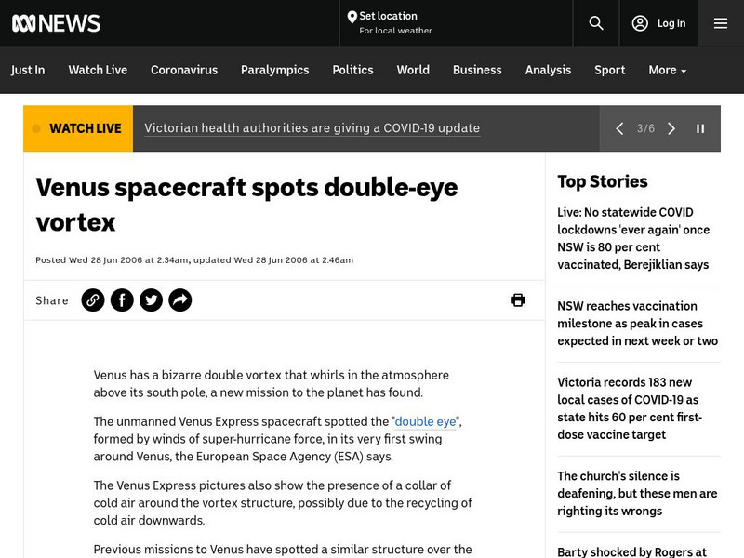Click the 3/6 ticker position indicator

[x=646, y=128]
